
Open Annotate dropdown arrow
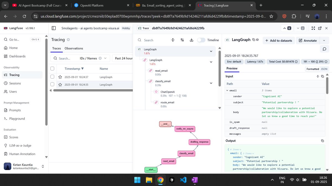tap(324, 41)
